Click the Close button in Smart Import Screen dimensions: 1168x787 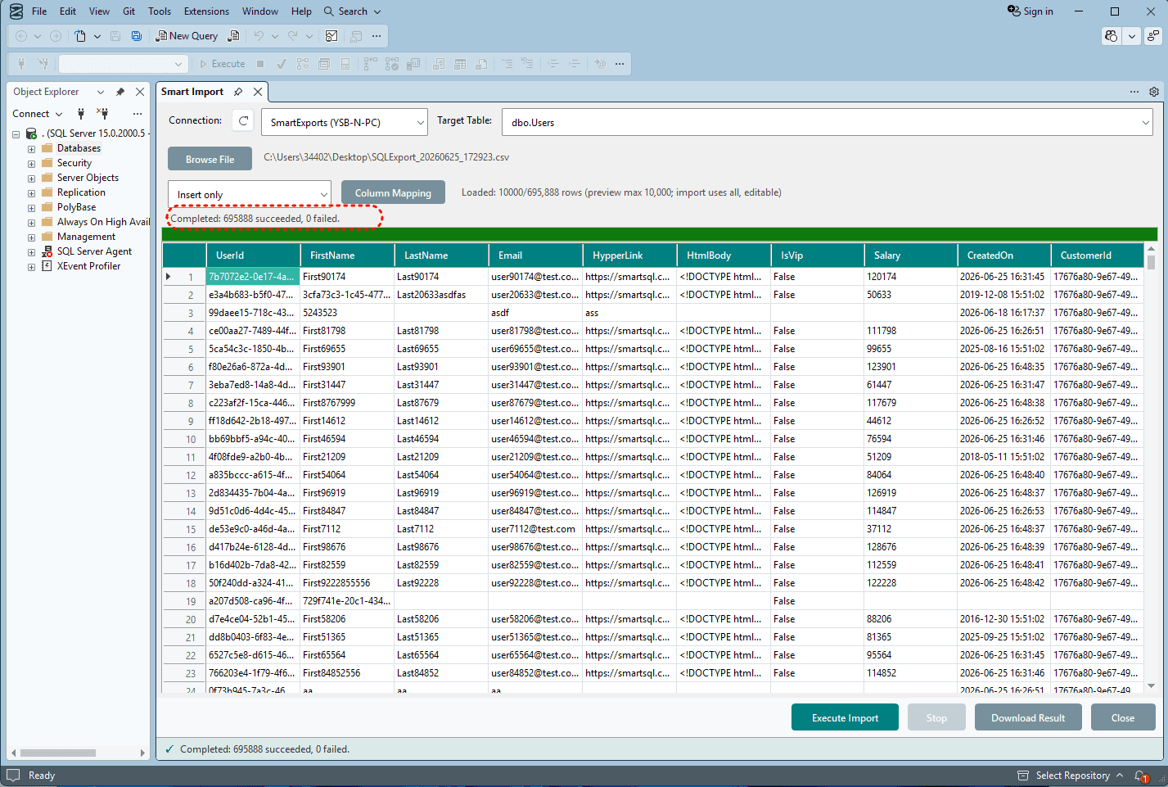[1123, 717]
